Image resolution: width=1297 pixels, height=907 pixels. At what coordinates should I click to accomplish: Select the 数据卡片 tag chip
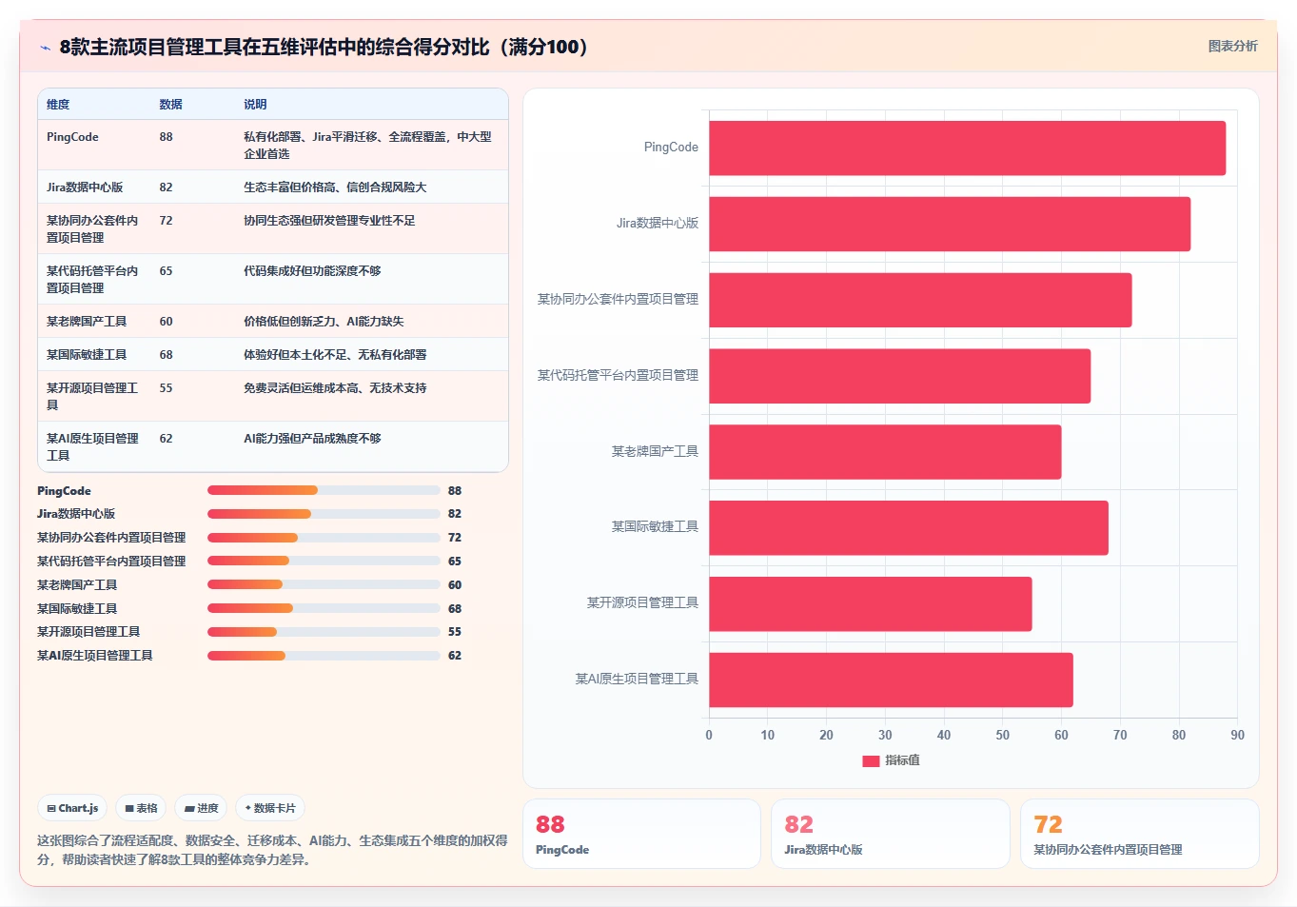[270, 808]
